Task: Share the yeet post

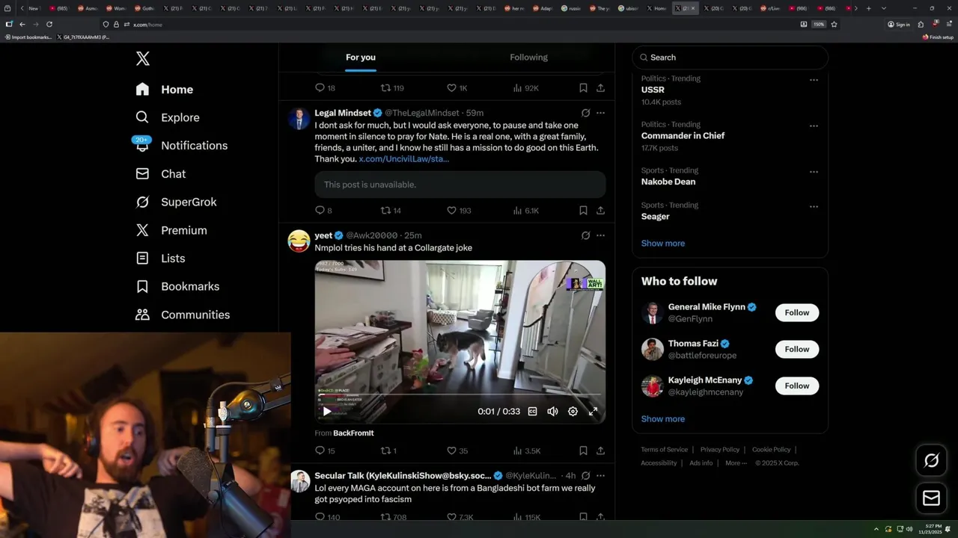Action: click(x=600, y=451)
